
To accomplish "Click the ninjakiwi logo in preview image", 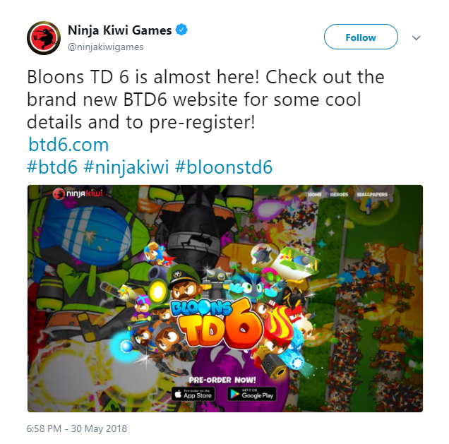I will pyautogui.click(x=78, y=194).
